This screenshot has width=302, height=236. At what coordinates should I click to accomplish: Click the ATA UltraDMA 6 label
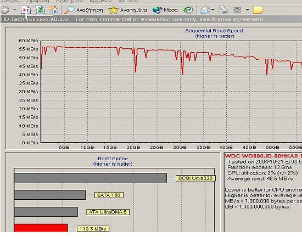tap(108, 212)
